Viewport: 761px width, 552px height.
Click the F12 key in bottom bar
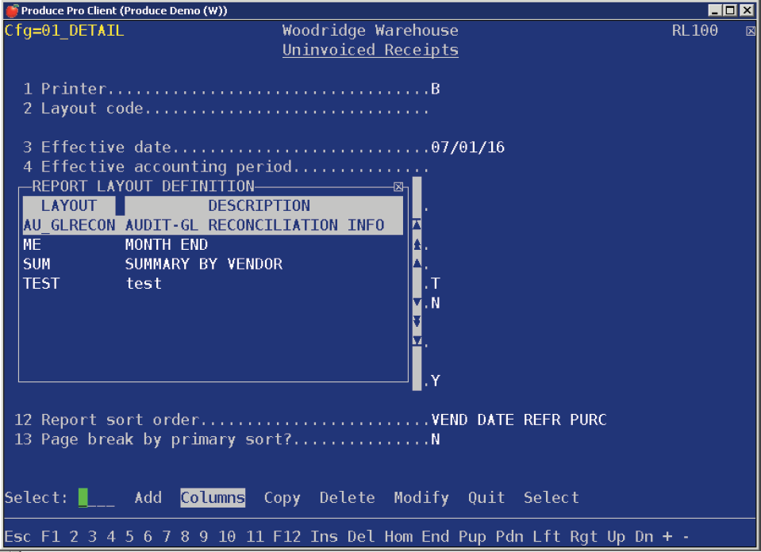pyautogui.click(x=286, y=536)
